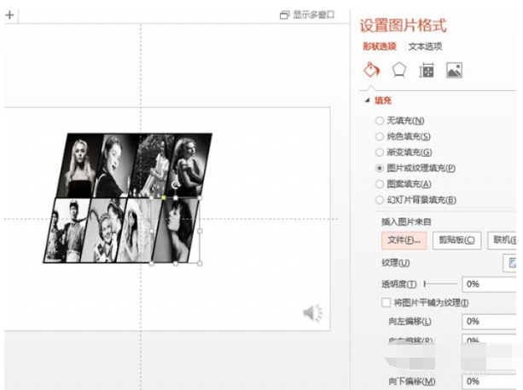Switch to 文本选项 tab
The image size is (523, 390).
425,46
